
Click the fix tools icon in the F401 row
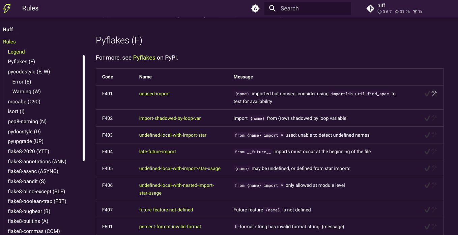click(434, 94)
